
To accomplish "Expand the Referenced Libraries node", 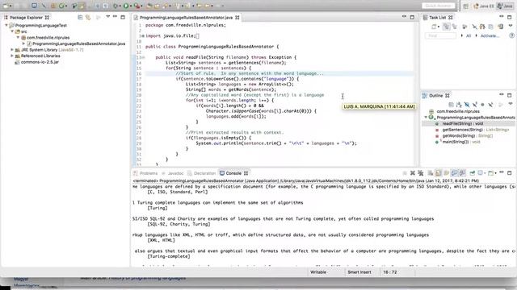I will pos(12,56).
